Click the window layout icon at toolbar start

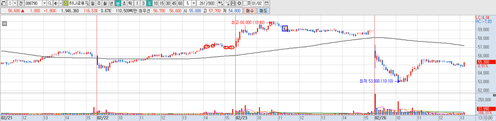tap(3, 3)
